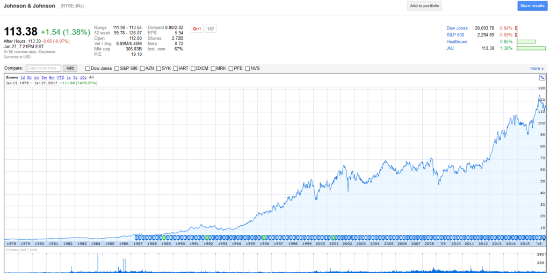Viewport: 550px width, 273px height.
Task: Open the Dow Jones index link
Action: tap(457, 28)
